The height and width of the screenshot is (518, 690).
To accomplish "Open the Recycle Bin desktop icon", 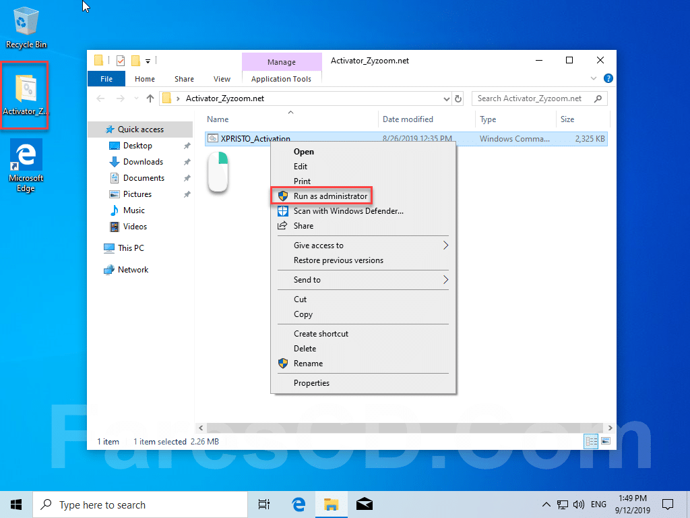I will 26,28.
